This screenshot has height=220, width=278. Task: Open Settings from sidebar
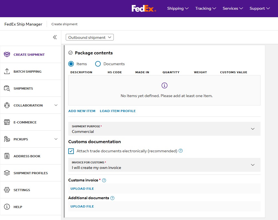pos(31,190)
